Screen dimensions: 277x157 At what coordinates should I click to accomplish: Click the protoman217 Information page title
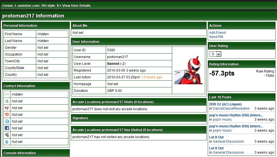(33, 16)
